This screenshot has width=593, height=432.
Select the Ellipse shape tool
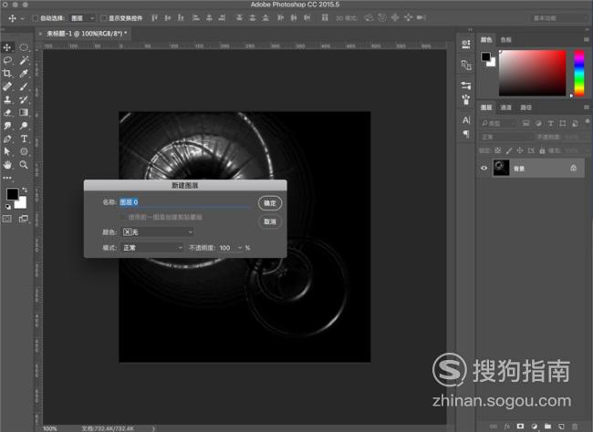[24, 151]
